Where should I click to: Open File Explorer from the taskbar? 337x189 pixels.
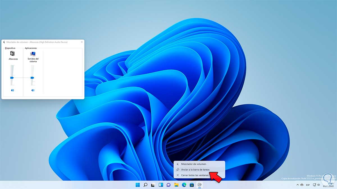(x=176, y=185)
